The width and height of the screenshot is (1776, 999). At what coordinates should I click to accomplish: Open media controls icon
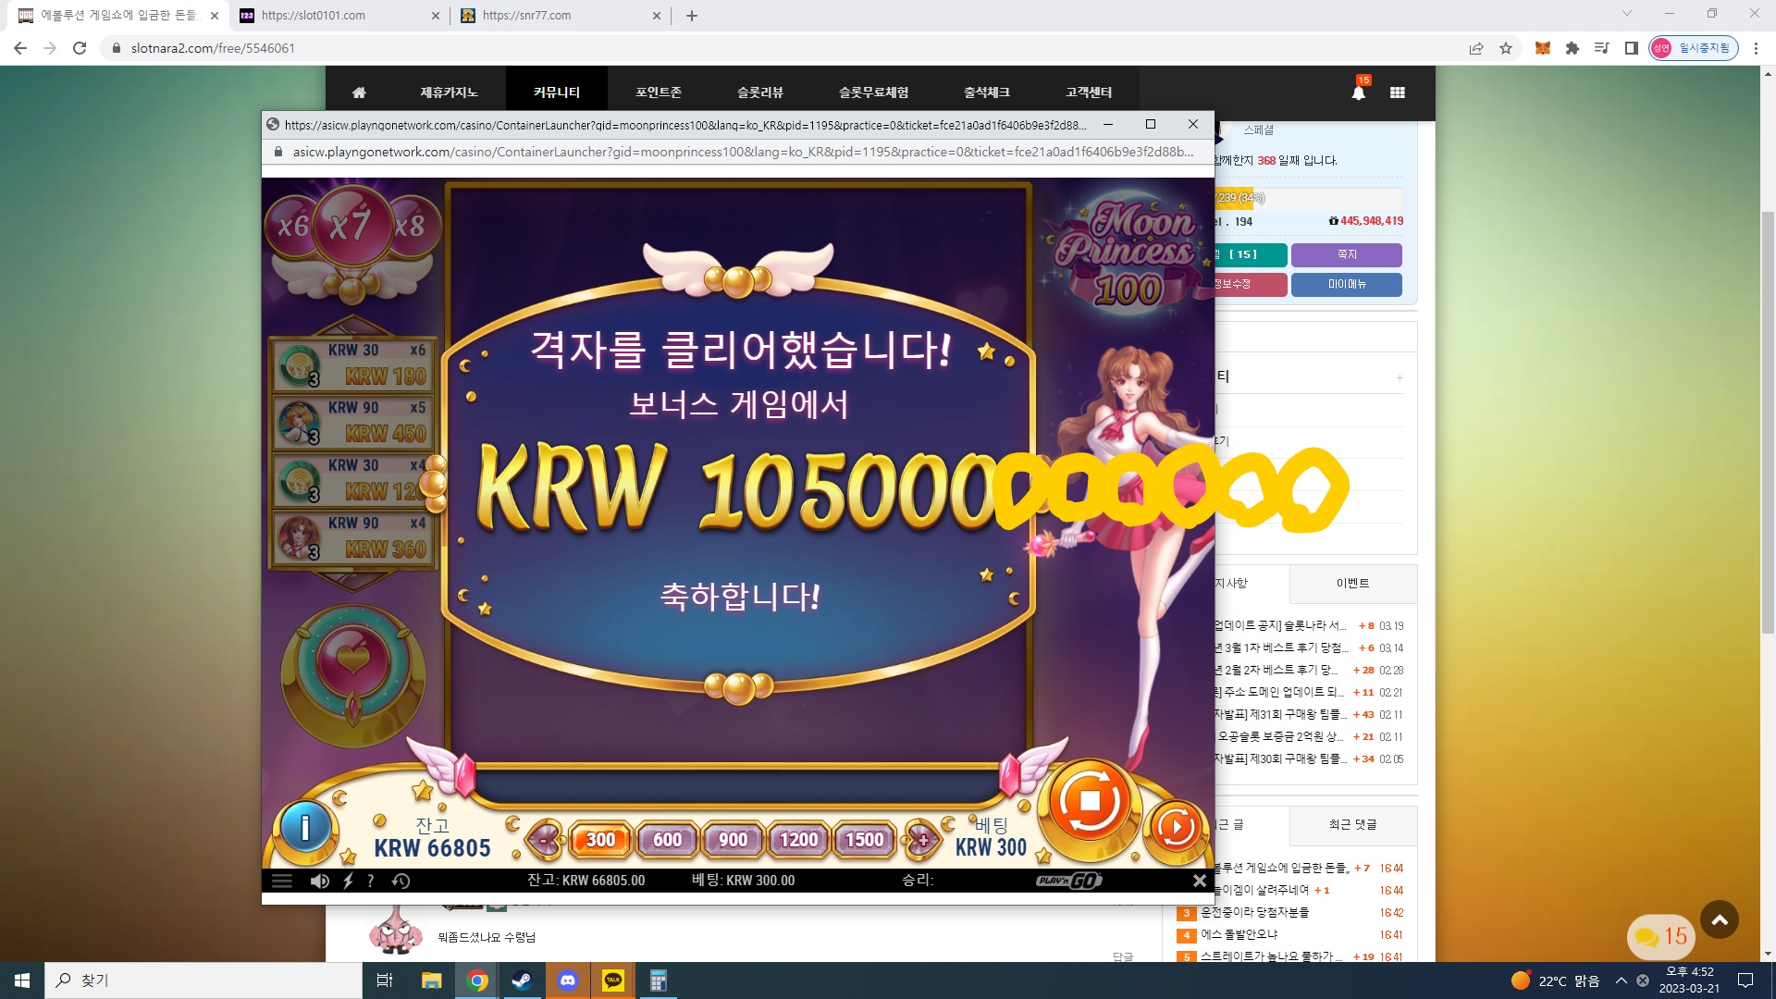pyautogui.click(x=1602, y=48)
